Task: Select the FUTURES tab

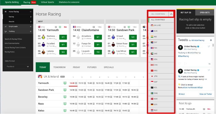Action: [92, 67]
